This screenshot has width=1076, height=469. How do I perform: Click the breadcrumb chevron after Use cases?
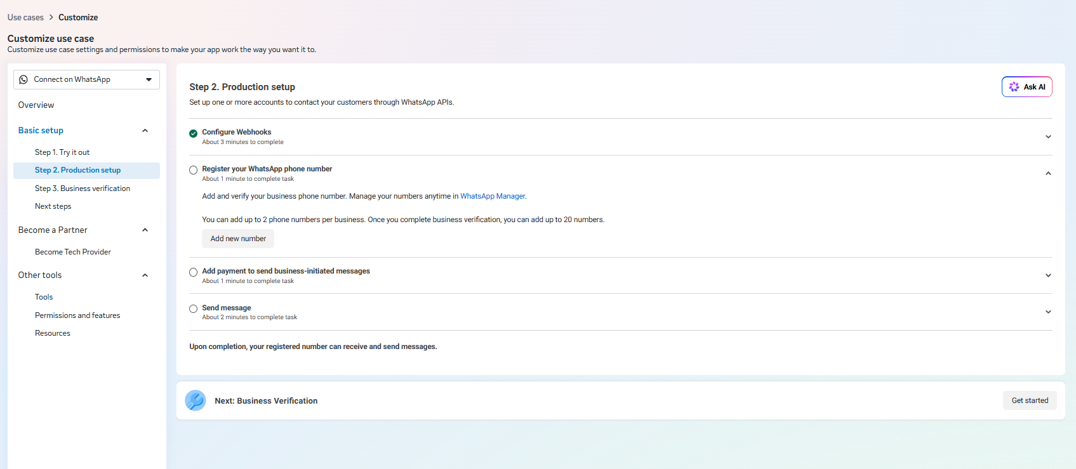[x=51, y=17]
